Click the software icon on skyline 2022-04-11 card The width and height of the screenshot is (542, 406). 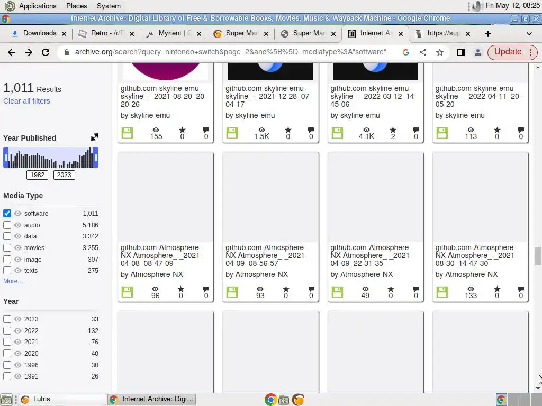442,133
